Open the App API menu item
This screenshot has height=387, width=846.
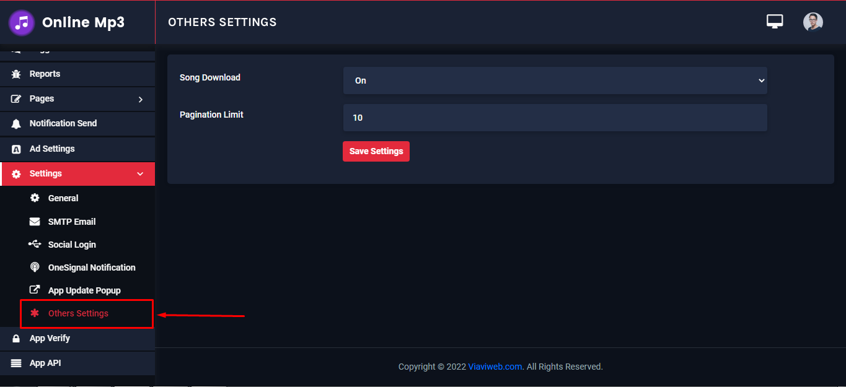pos(45,363)
